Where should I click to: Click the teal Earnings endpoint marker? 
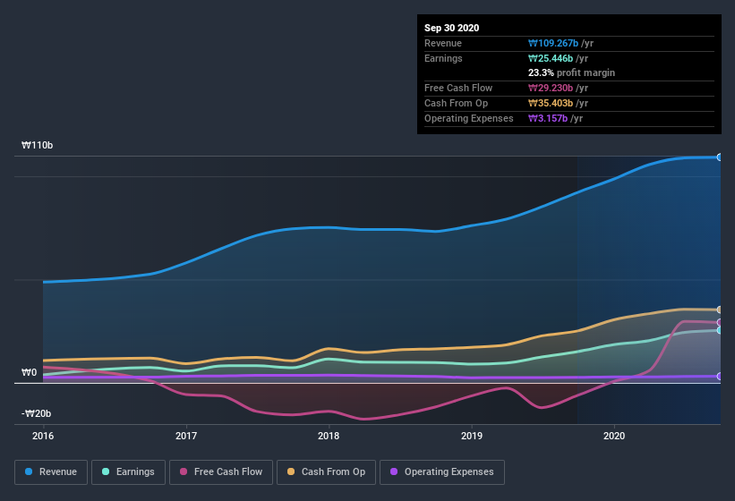point(719,330)
